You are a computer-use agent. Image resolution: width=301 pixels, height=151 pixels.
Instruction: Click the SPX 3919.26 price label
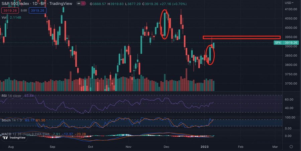[286, 43]
